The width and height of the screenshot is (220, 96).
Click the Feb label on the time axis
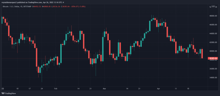(56, 89)
